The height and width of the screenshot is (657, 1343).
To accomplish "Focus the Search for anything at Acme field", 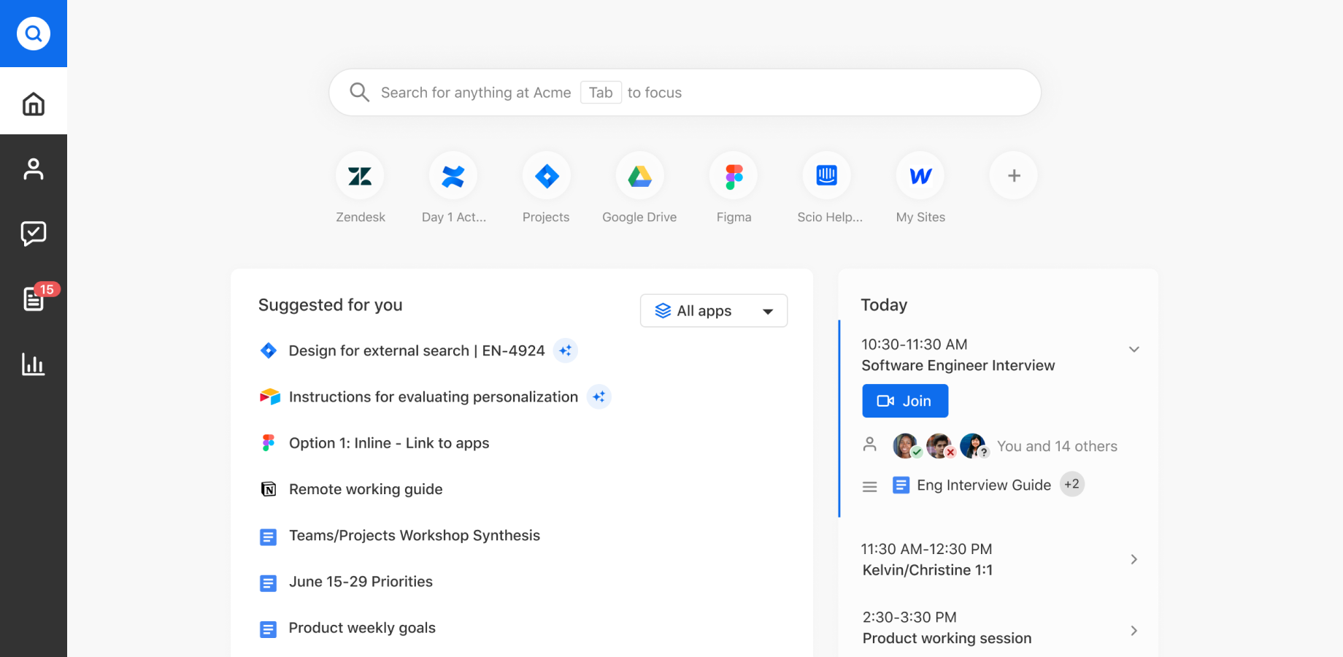I will [685, 93].
